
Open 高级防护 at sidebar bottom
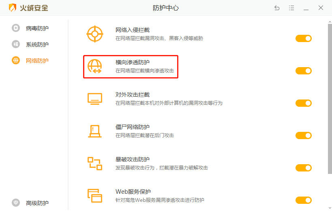tap(37, 203)
